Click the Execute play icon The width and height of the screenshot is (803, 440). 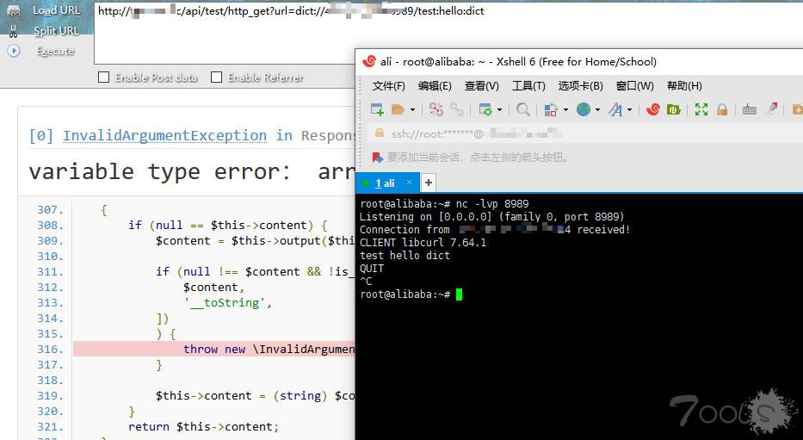point(14,51)
